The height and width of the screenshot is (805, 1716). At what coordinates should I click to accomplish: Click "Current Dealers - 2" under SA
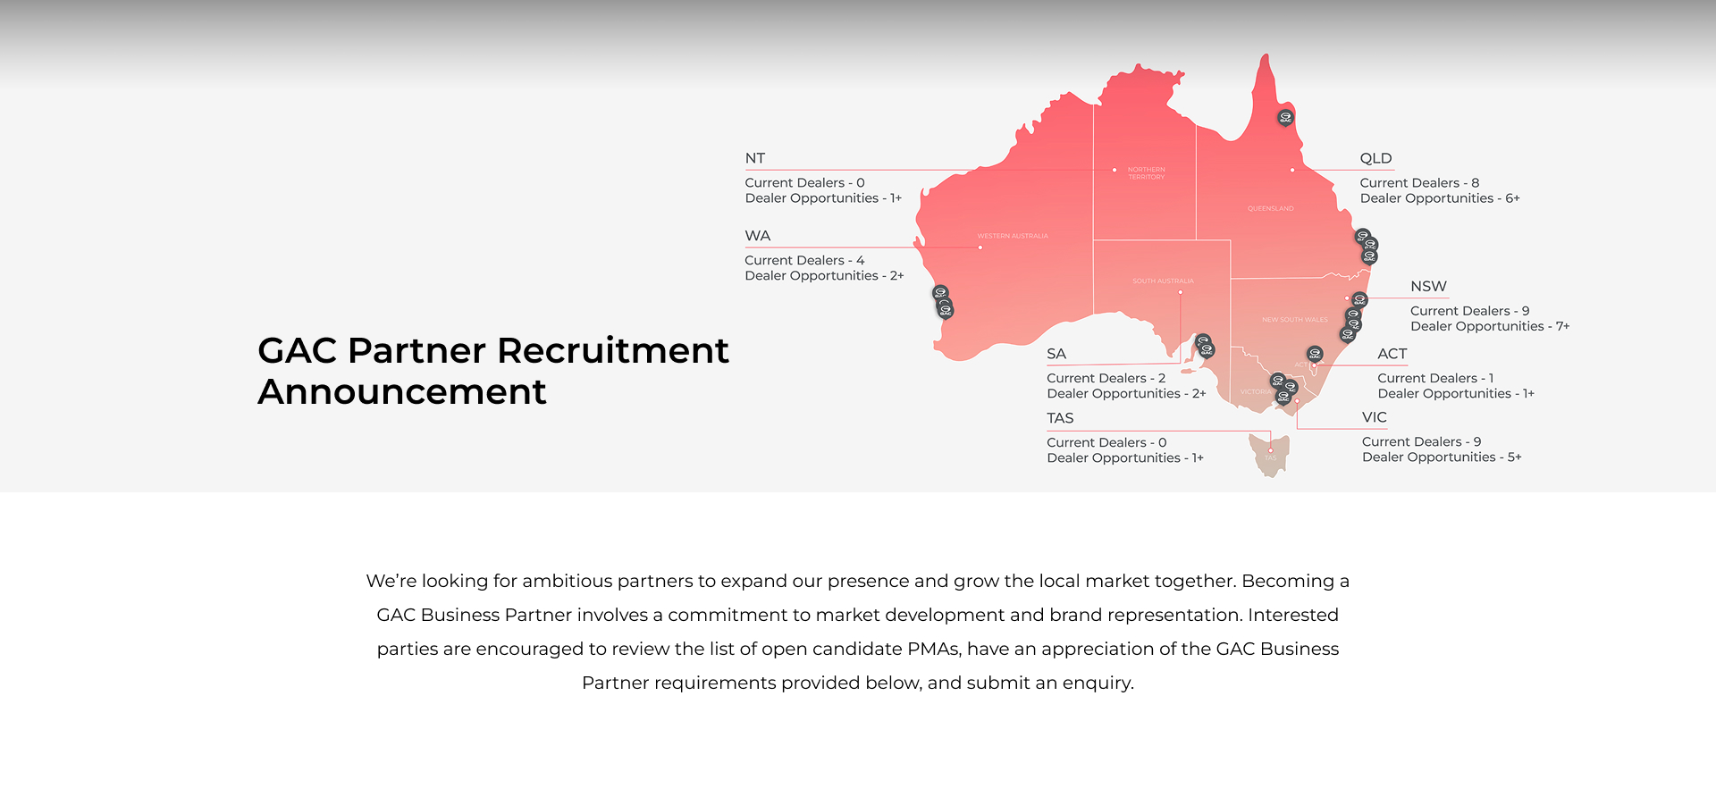tap(1106, 379)
